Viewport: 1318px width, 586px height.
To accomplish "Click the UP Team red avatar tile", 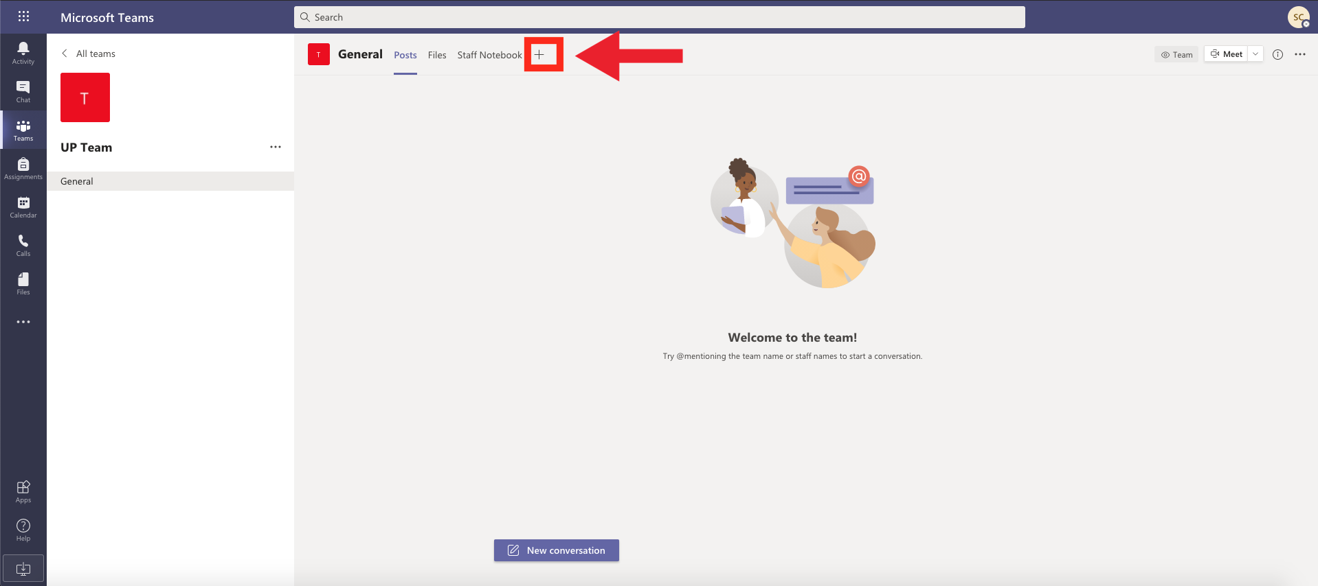I will [85, 97].
